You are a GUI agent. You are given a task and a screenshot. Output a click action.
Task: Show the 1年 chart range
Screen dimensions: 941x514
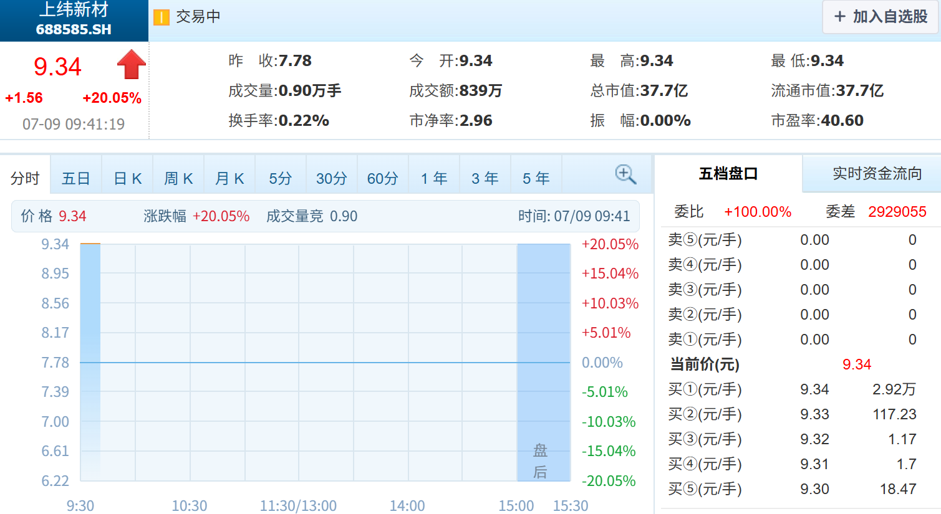coord(434,179)
